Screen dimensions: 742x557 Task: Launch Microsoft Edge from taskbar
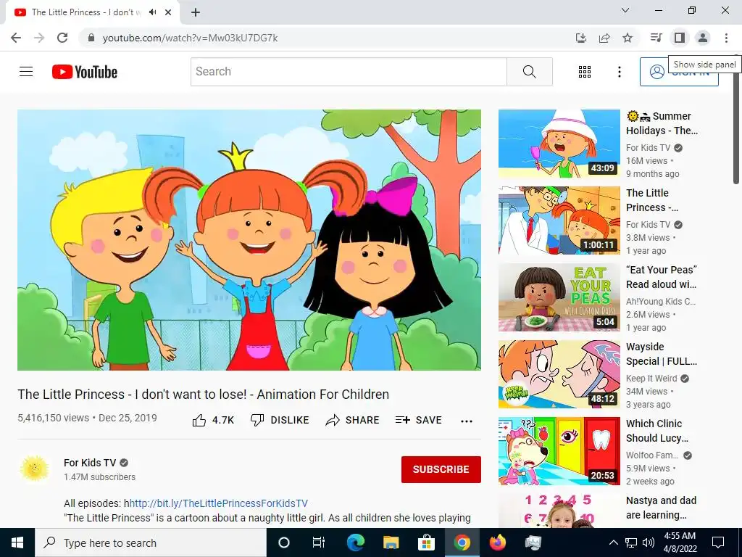(355, 542)
